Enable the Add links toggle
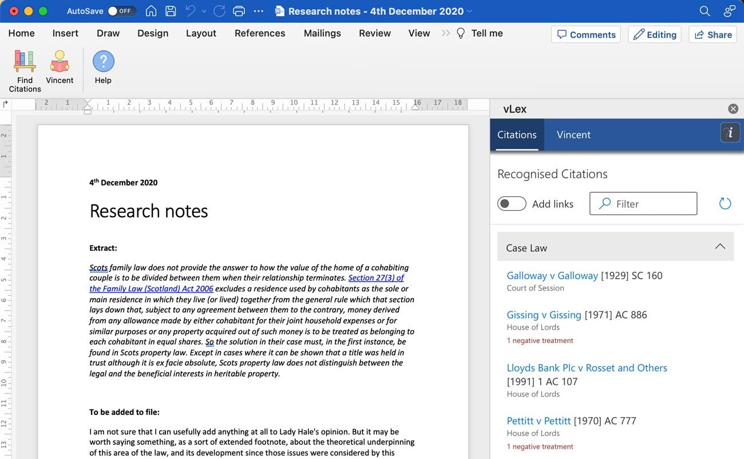Image resolution: width=744 pixels, height=459 pixels. [512, 204]
